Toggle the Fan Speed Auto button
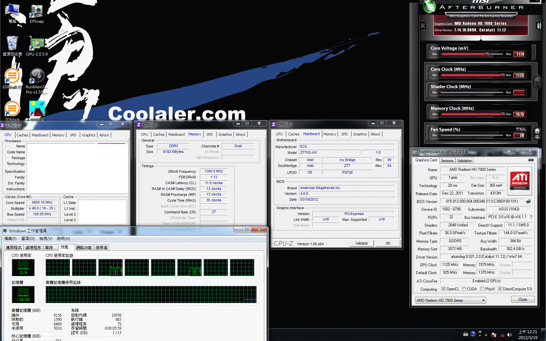The height and width of the screenshot is (341, 546). (521, 129)
